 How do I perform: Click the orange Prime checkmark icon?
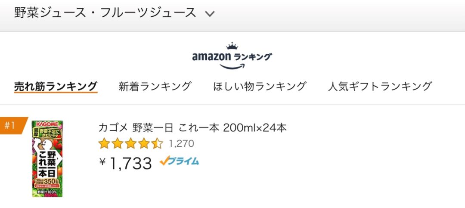[164, 161]
